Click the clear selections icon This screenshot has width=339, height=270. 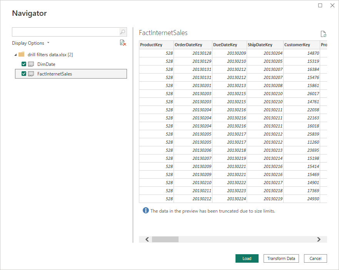pos(123,43)
